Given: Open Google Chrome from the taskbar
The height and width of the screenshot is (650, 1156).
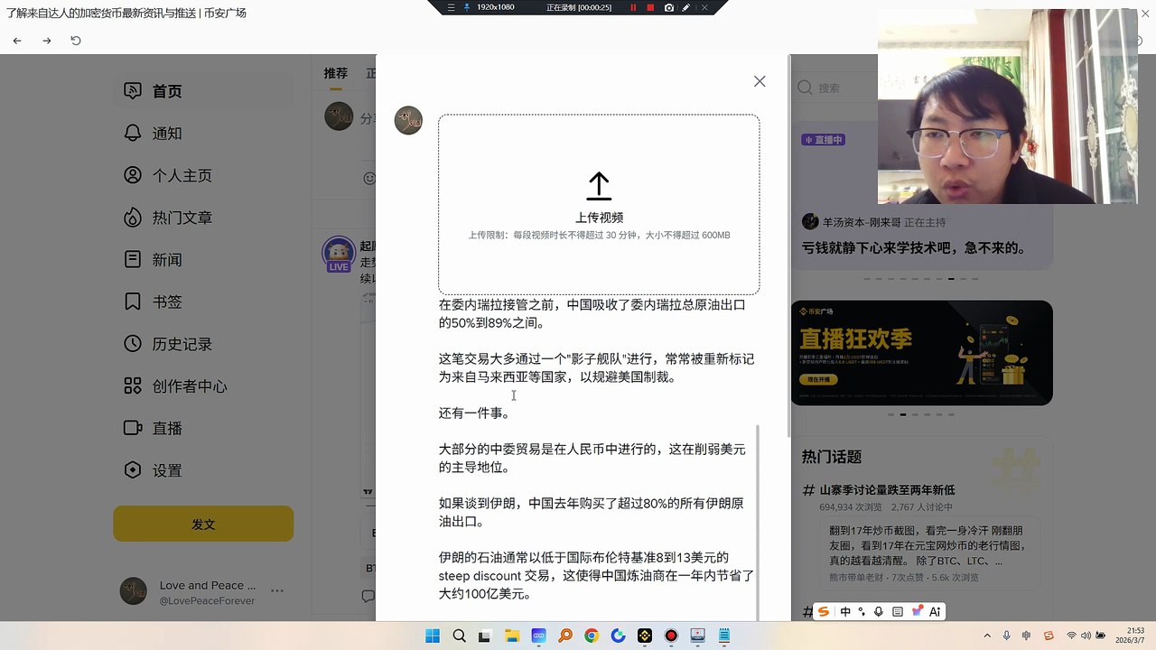Looking at the screenshot, I should [x=592, y=636].
